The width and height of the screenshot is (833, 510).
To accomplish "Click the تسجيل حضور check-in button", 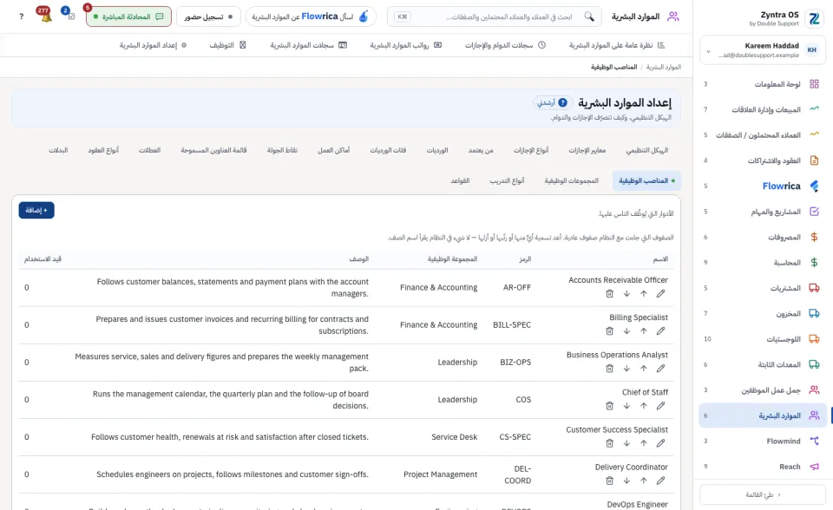I will pyautogui.click(x=208, y=16).
